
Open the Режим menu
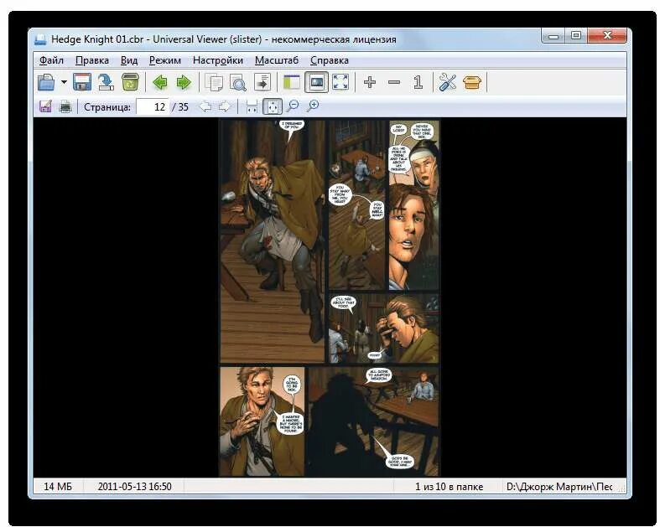click(x=165, y=60)
